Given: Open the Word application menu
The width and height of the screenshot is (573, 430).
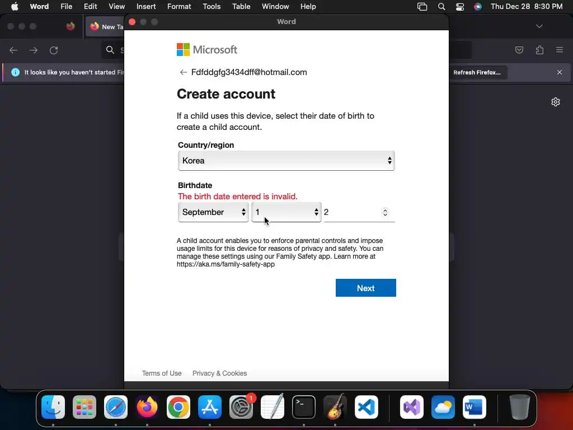Looking at the screenshot, I should [x=39, y=7].
